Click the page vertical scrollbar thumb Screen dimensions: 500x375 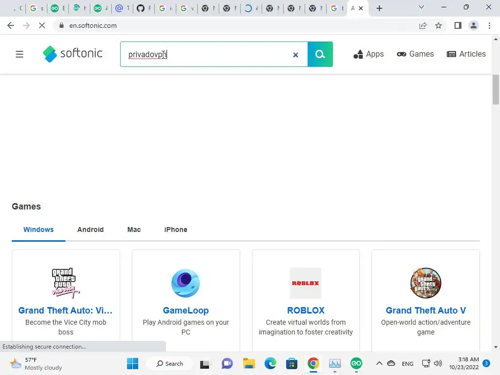[496, 90]
